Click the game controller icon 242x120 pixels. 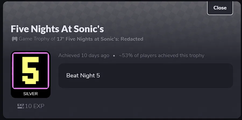(15, 39)
